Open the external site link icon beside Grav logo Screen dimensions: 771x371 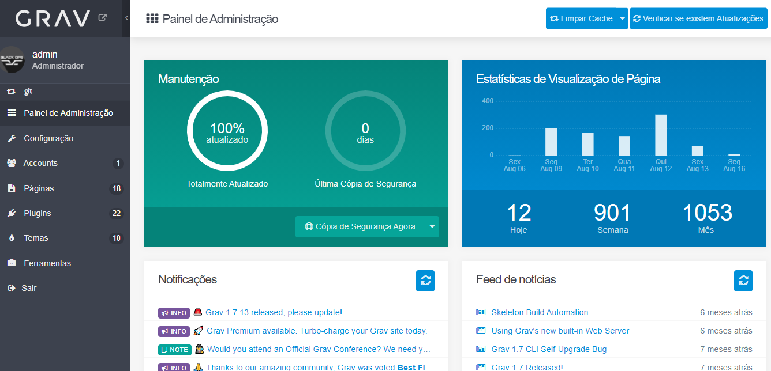pyautogui.click(x=103, y=18)
